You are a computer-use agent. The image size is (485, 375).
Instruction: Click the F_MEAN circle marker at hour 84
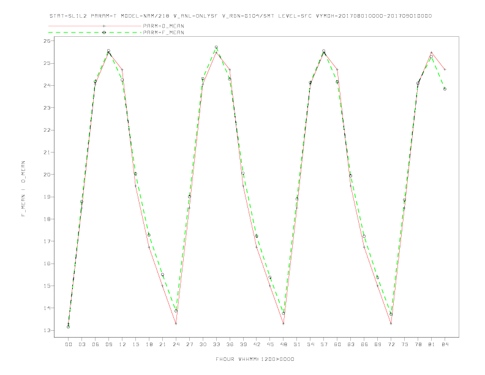pyautogui.click(x=445, y=89)
